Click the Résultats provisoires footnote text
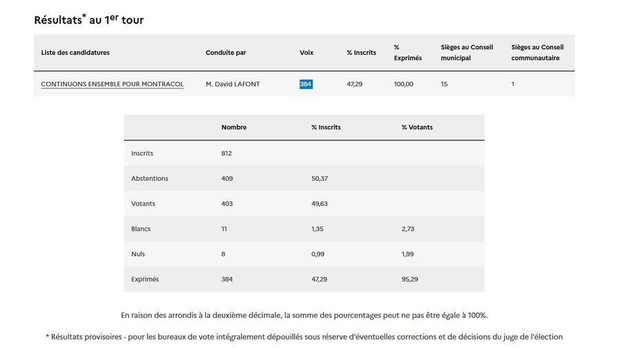Viewport: 618px width, 348px height. click(x=304, y=336)
